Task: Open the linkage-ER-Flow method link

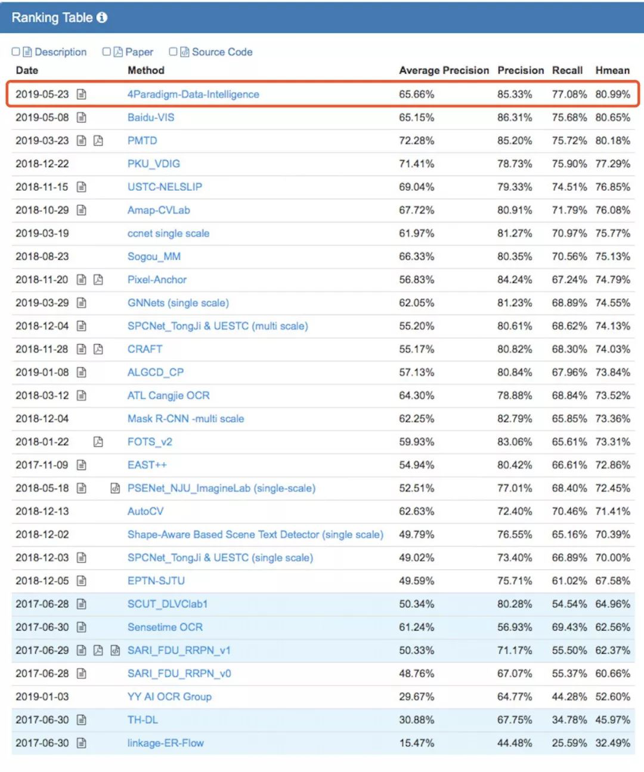Action: point(165,743)
